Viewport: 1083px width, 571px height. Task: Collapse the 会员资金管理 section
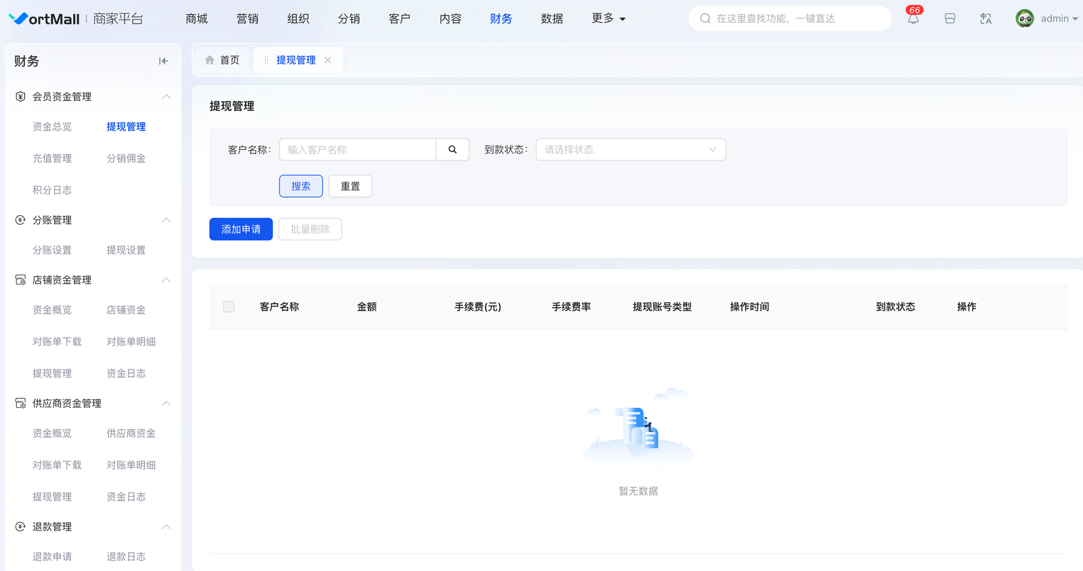(x=166, y=97)
